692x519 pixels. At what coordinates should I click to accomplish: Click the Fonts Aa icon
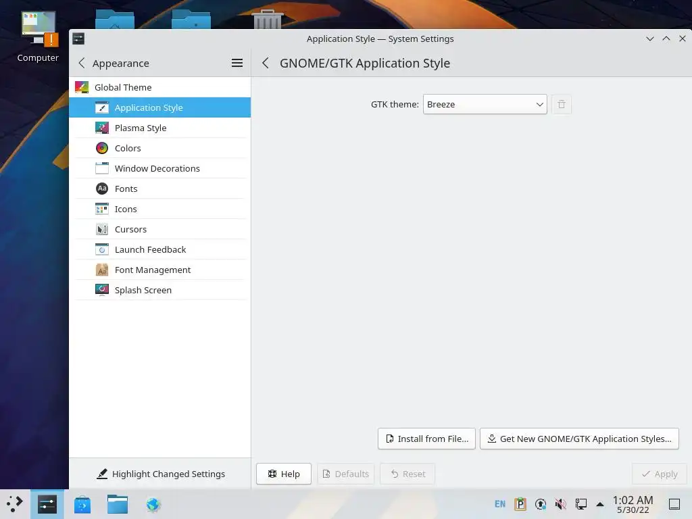click(x=102, y=189)
